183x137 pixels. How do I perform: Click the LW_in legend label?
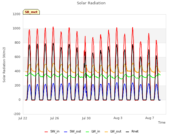tap(96, 132)
